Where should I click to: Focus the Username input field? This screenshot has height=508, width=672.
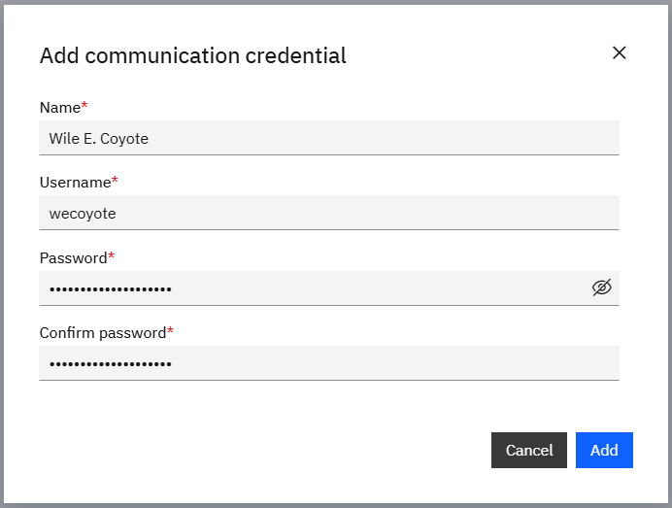pos(328,213)
